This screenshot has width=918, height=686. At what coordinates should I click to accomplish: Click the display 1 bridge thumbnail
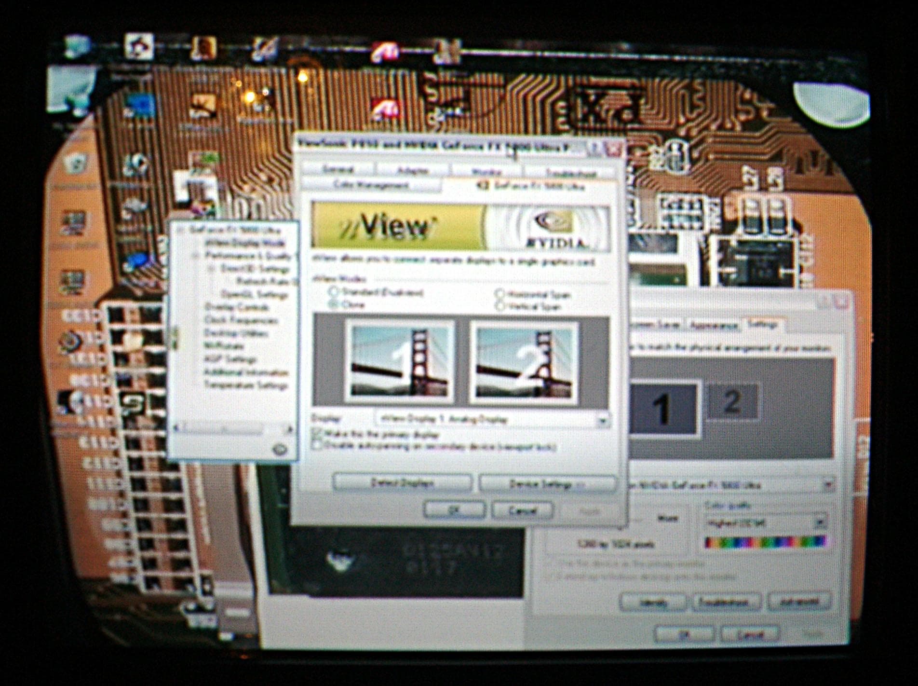click(x=400, y=362)
